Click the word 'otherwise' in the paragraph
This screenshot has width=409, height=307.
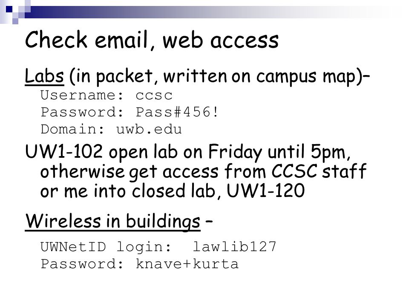pos(82,171)
